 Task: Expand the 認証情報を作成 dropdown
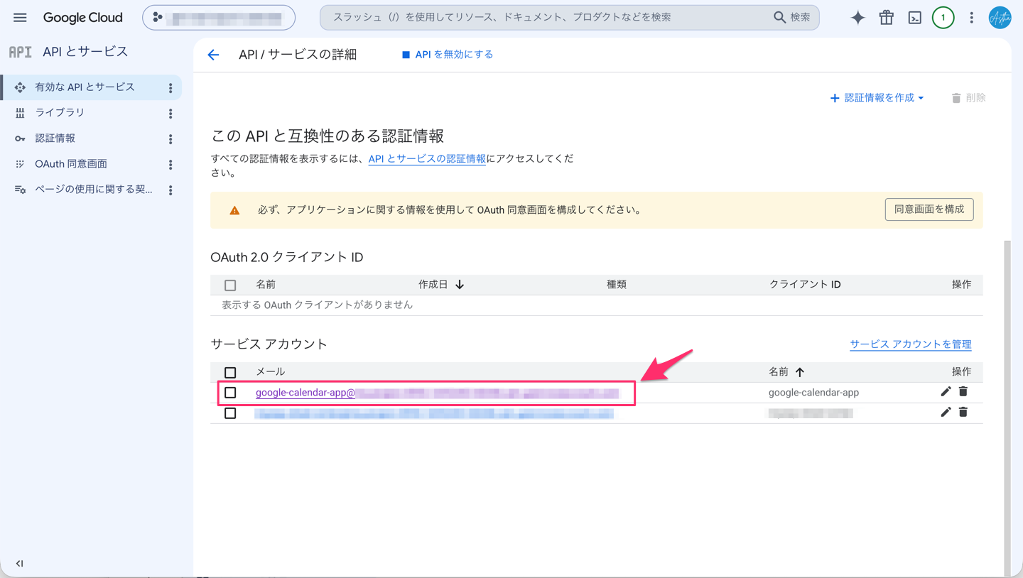[x=877, y=98]
